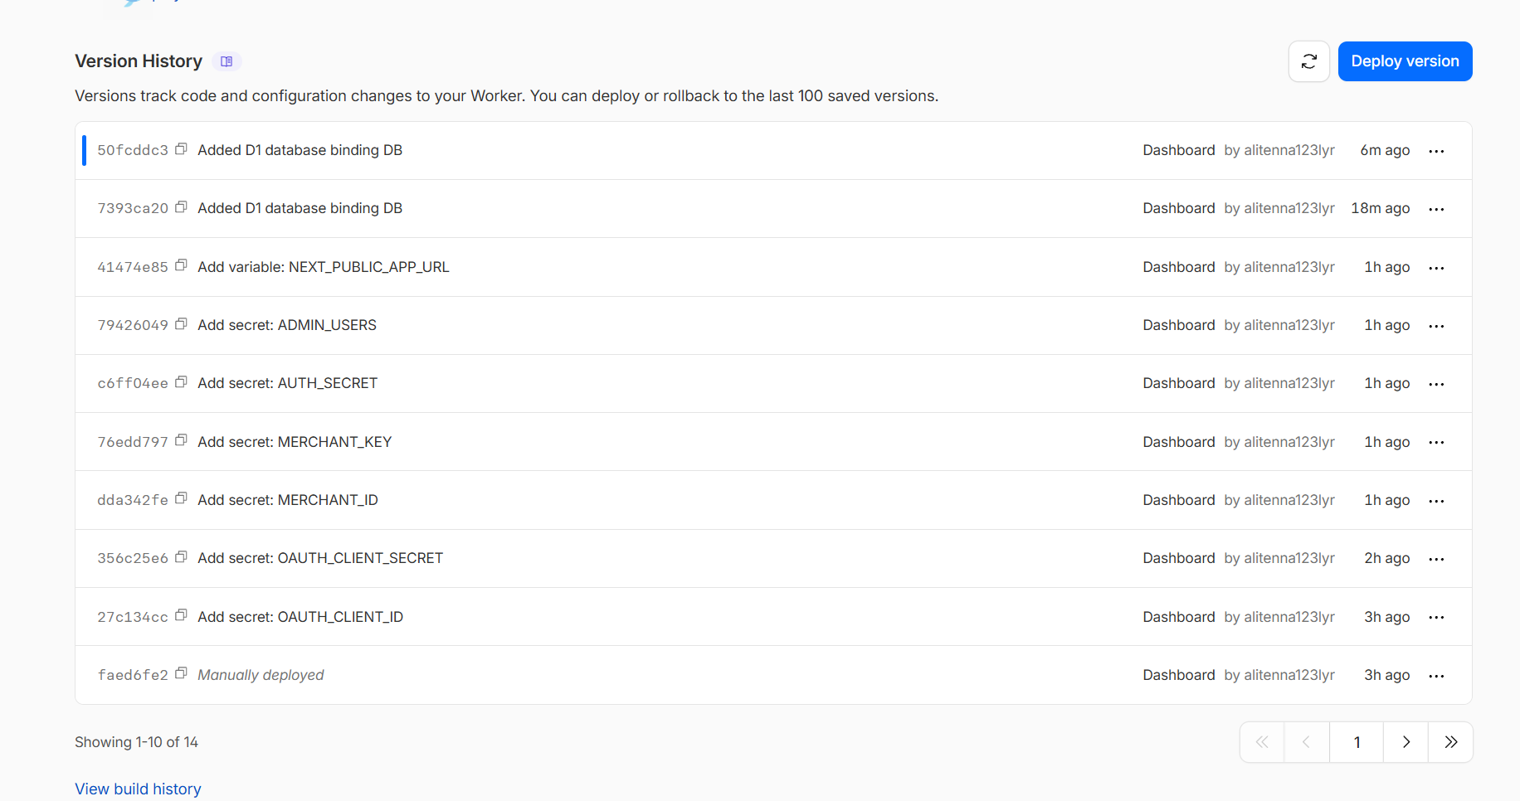
Task: Copy version ID 76edd797
Action: coord(181,440)
